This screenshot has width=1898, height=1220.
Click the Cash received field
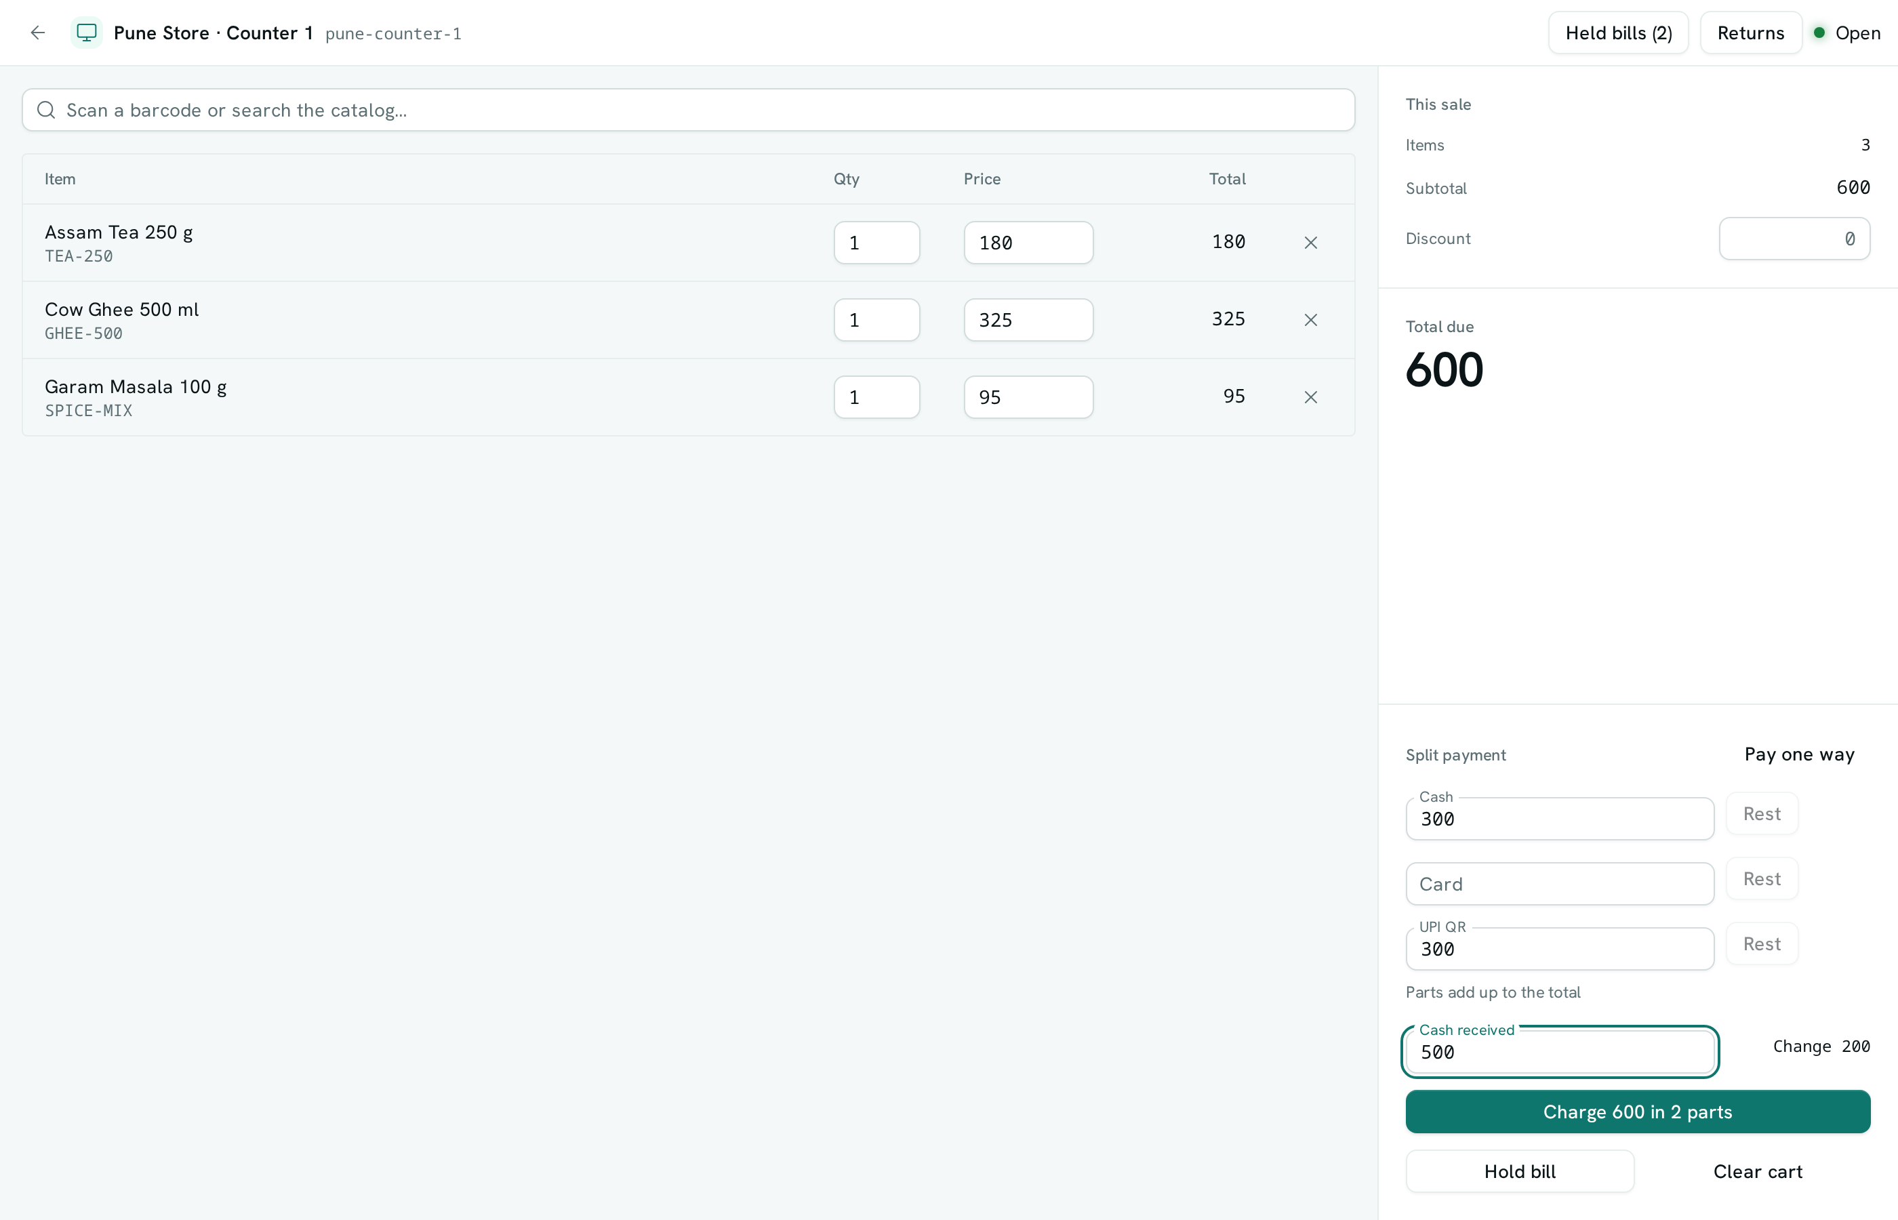click(1559, 1052)
